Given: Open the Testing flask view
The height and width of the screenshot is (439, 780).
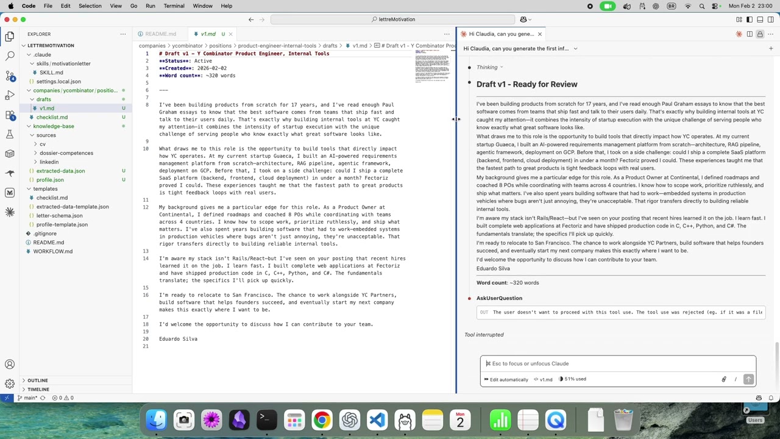Looking at the screenshot, I should [10, 134].
